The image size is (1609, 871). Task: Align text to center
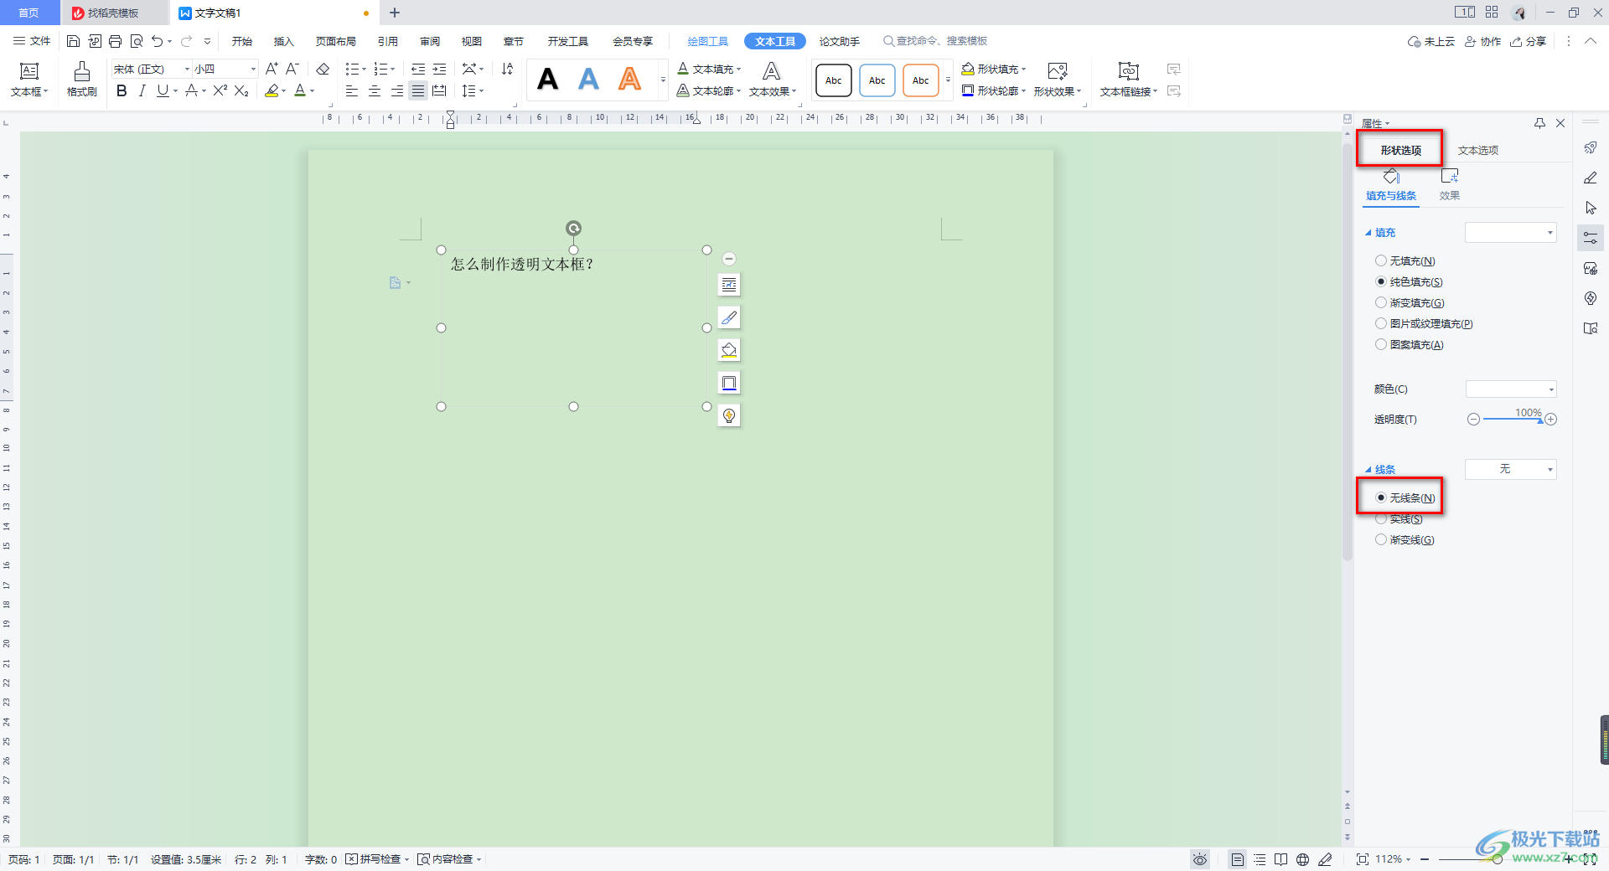coord(375,90)
